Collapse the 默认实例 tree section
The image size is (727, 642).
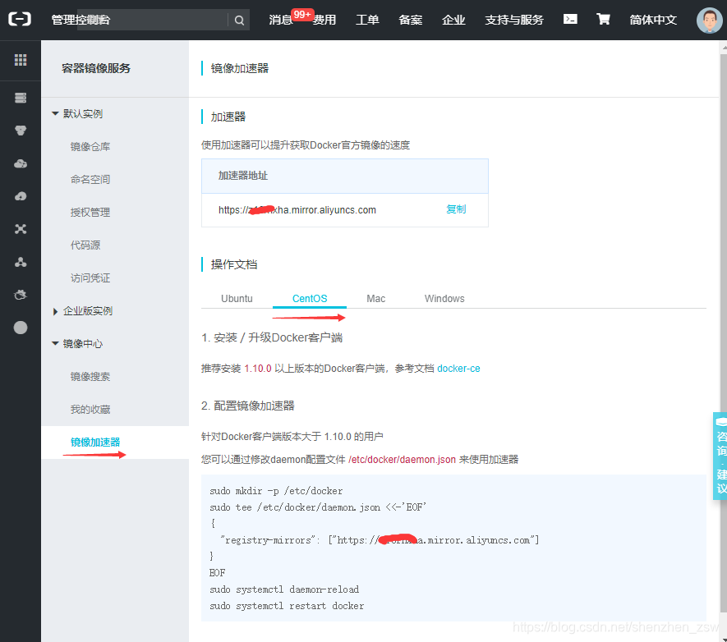pyautogui.click(x=55, y=113)
